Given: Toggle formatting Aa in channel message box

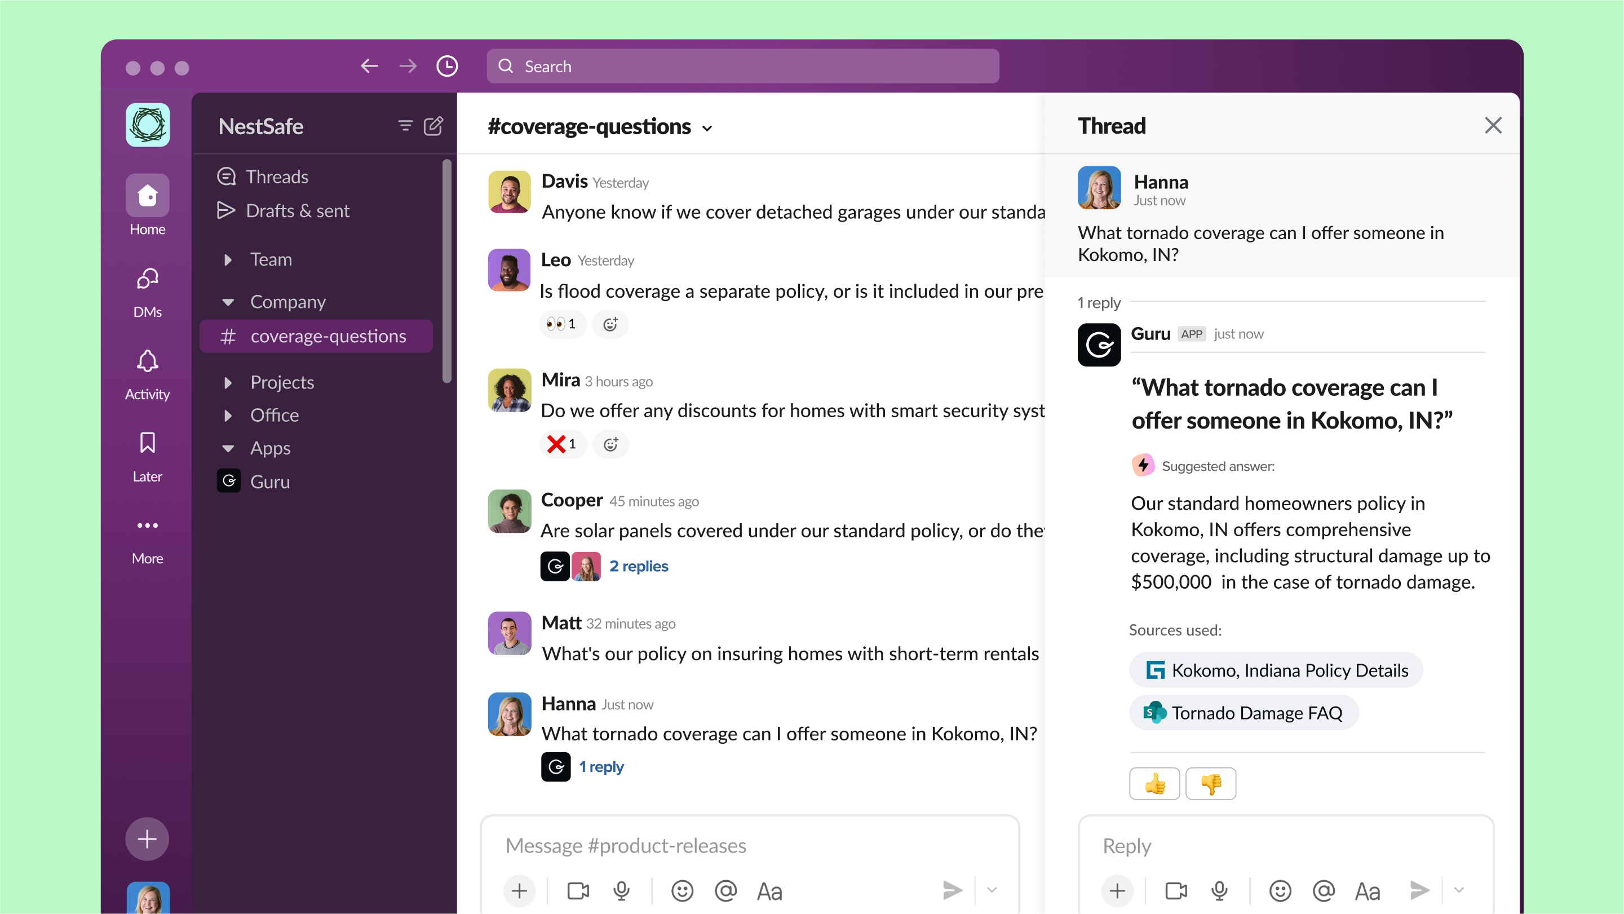Looking at the screenshot, I should click(769, 891).
